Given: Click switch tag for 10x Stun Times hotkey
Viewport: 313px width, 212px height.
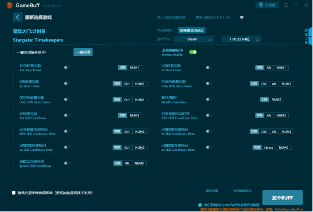Looking at the screenshot, I should click(123, 68).
